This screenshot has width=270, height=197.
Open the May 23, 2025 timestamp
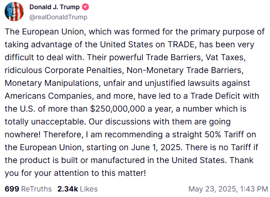tap(213, 189)
